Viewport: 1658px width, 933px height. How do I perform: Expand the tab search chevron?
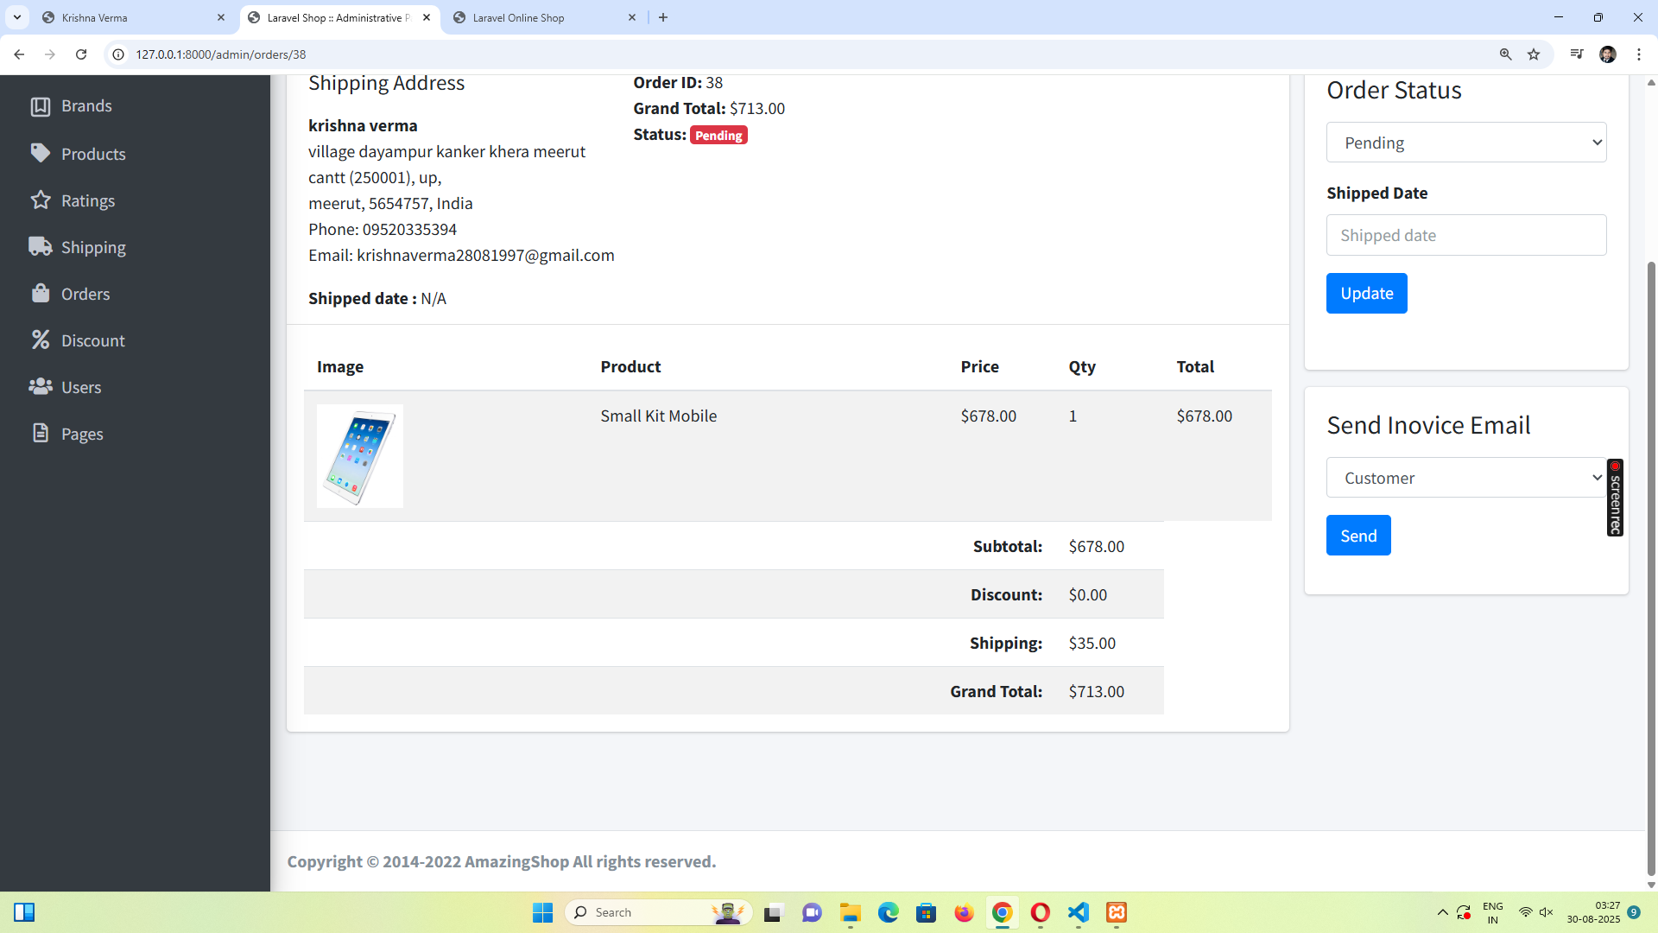17,17
